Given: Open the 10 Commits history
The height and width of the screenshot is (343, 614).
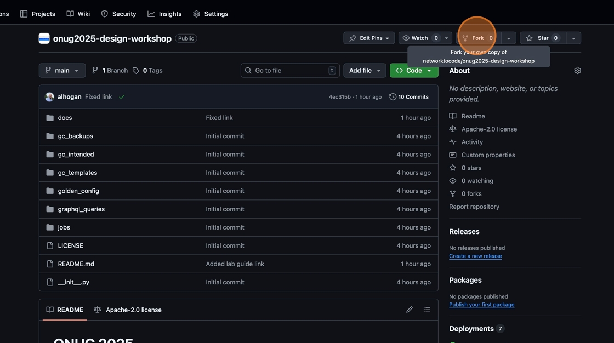Looking at the screenshot, I should (409, 97).
